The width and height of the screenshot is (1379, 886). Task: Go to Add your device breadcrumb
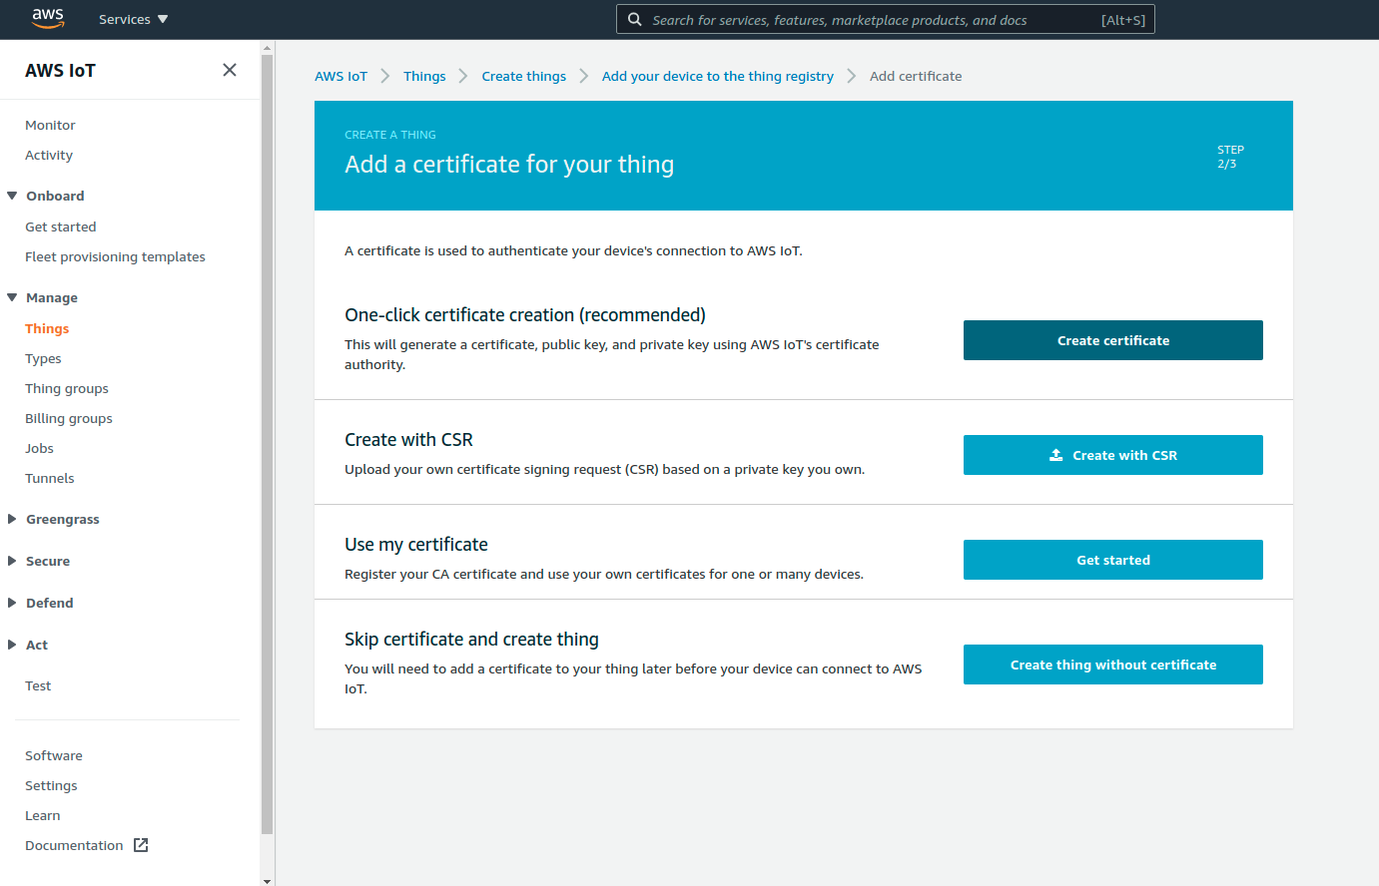(717, 76)
